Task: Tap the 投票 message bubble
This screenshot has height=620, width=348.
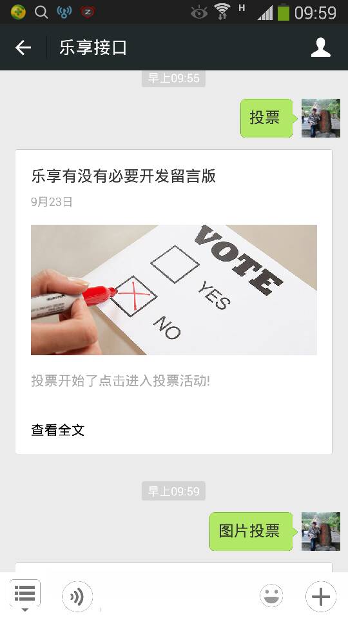Action: [x=267, y=118]
